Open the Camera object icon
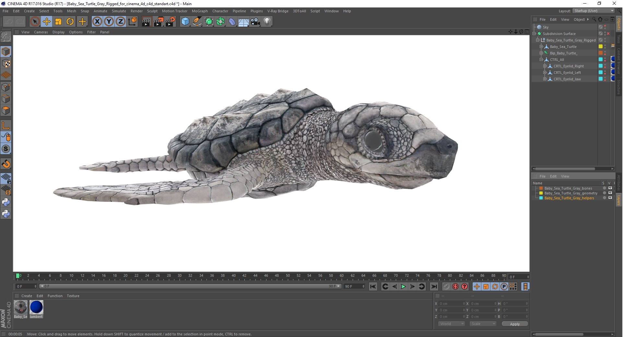The height and width of the screenshot is (337, 623). coord(255,22)
